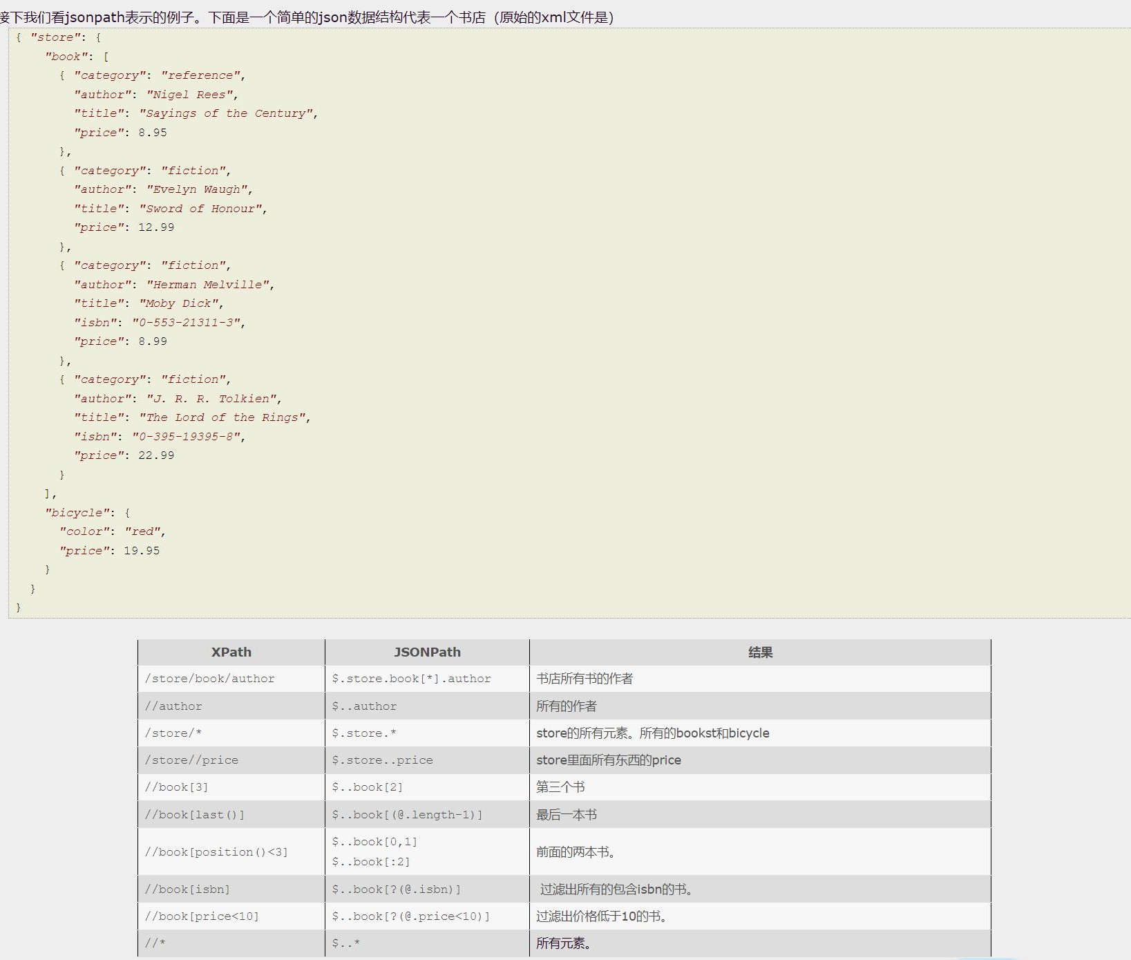Select the $.store..price JSONPath cell

coord(427,760)
